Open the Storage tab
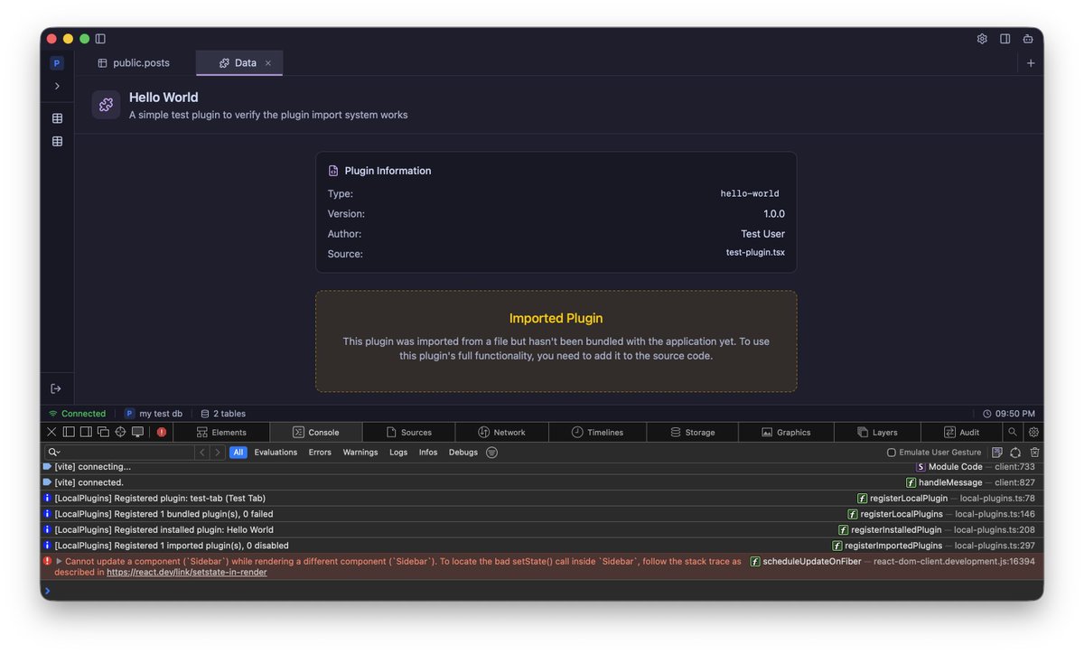The height and width of the screenshot is (654, 1084). [x=692, y=432]
